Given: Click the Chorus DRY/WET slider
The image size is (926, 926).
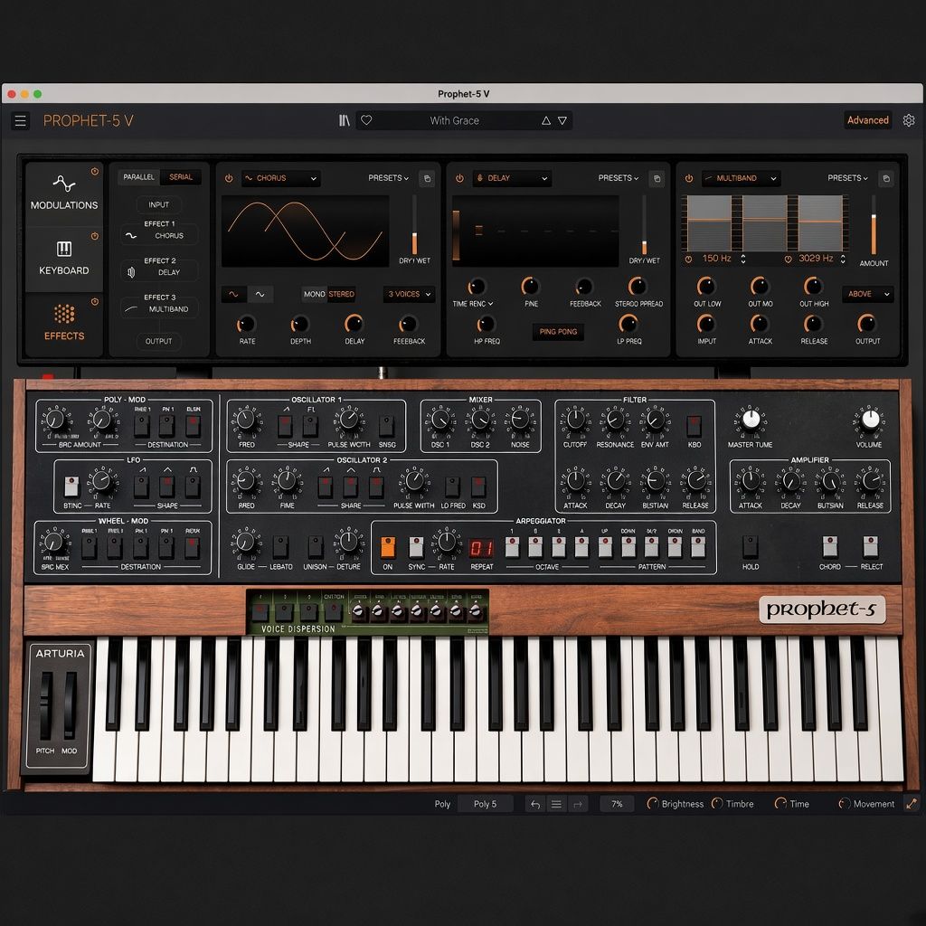Looking at the screenshot, I should point(414,225).
